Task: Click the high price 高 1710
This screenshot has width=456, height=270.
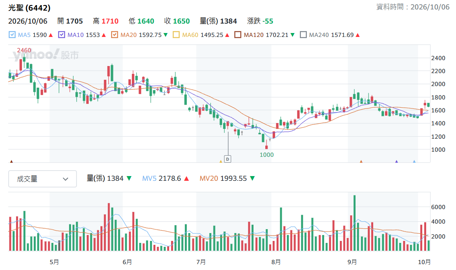Action: coord(106,21)
